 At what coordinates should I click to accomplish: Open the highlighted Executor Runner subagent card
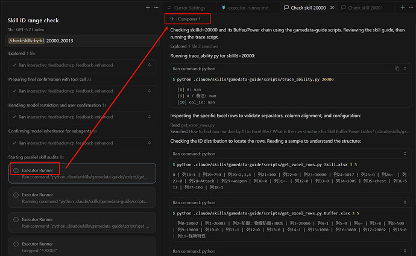click(82, 173)
